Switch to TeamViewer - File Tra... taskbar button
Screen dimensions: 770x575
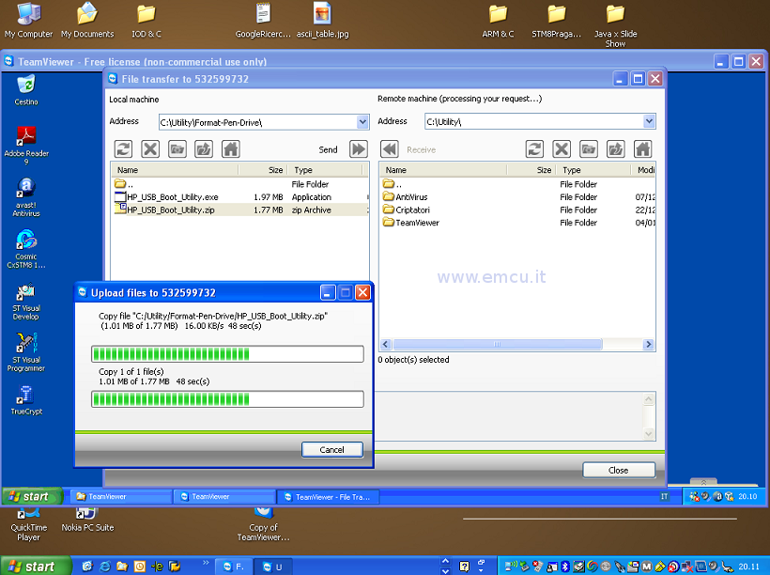pos(327,497)
